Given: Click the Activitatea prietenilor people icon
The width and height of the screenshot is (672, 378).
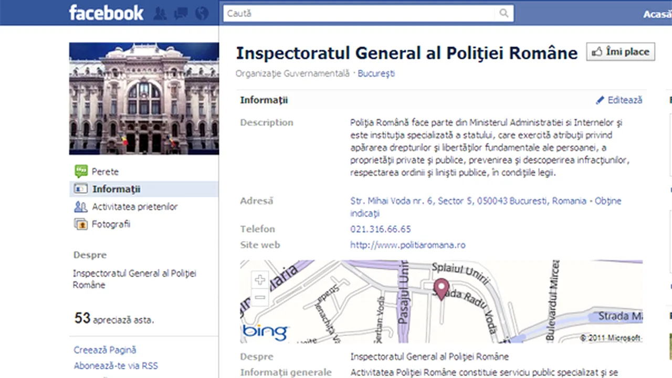Looking at the screenshot, I should click(81, 206).
